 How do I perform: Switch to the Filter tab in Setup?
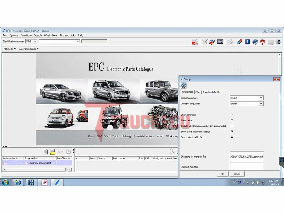tap(198, 92)
